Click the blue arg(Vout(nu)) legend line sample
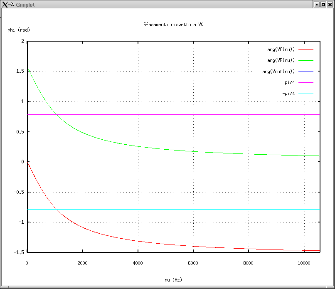Viewport: 335px width, 289px height. pyautogui.click(x=306, y=72)
